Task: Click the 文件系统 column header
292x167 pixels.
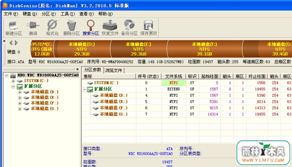Action: click(x=174, y=76)
